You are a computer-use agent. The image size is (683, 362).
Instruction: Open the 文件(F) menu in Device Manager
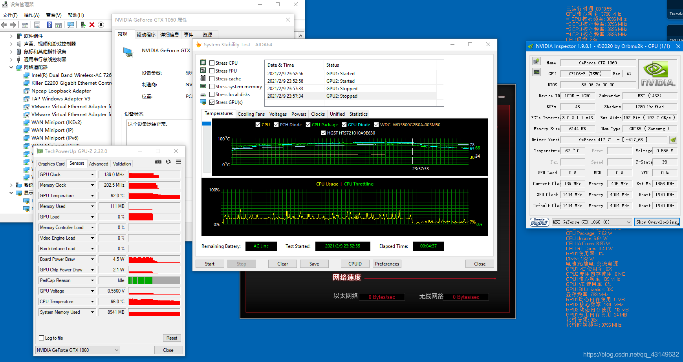tap(10, 15)
